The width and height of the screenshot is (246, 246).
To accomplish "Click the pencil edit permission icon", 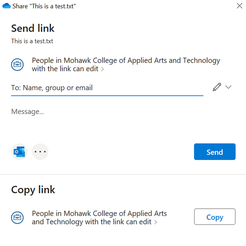I will coord(217,87).
